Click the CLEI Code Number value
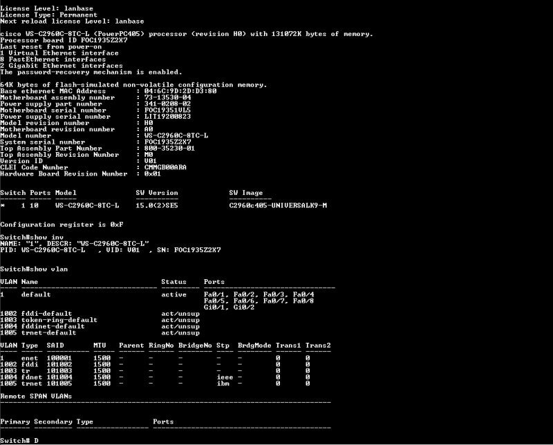This screenshot has width=553, height=445. pyautogui.click(x=165, y=167)
